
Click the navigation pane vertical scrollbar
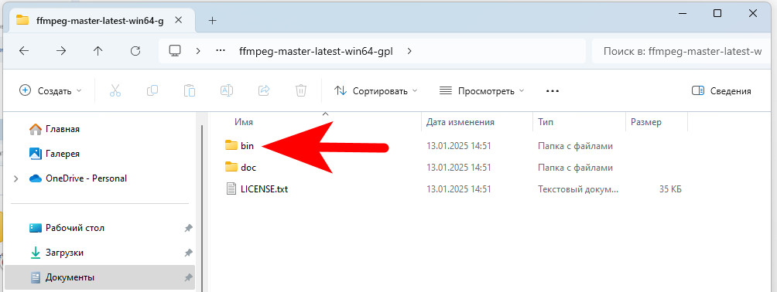[202, 208]
